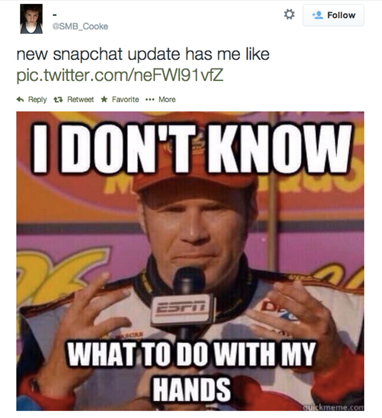Click the tweet text about snapchat update
The width and height of the screenshot is (382, 418).
[143, 54]
